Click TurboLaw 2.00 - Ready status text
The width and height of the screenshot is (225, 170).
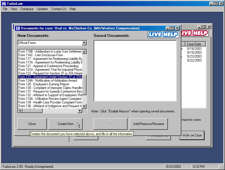pyautogui.click(x=28, y=167)
